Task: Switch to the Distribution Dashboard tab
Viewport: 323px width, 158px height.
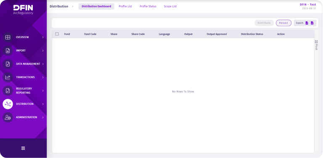Action: (x=96, y=6)
